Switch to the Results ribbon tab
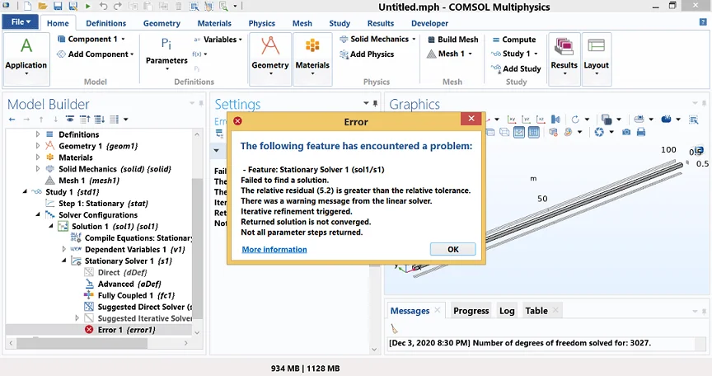The height and width of the screenshot is (376, 712). pyautogui.click(x=381, y=23)
